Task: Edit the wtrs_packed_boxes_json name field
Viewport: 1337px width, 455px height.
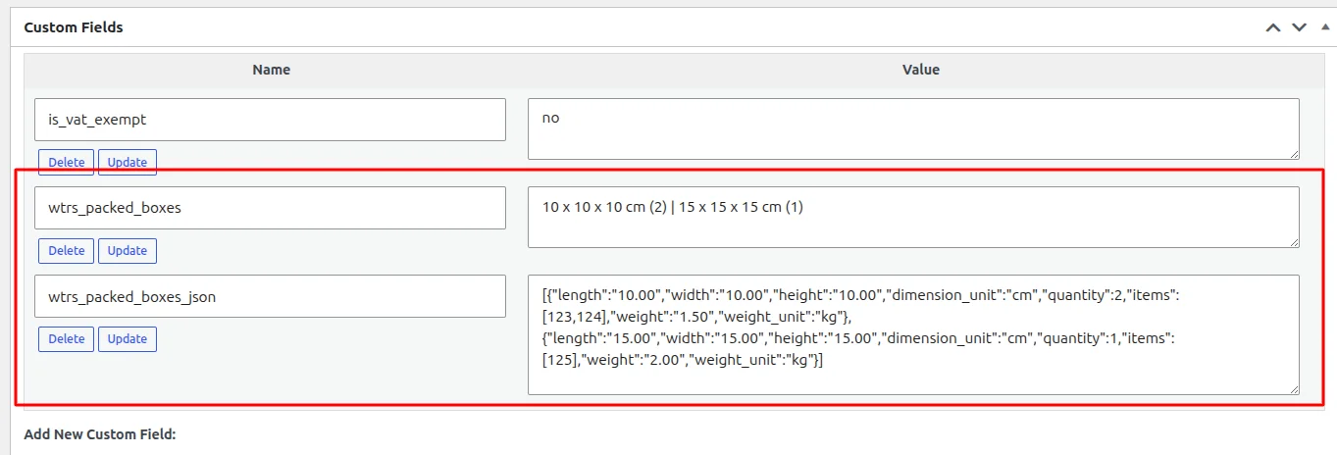Action: click(x=270, y=296)
